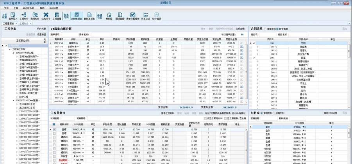The image size is (352, 164).
Task: Open the 工程划分 toolbar tool
Action: point(24,16)
